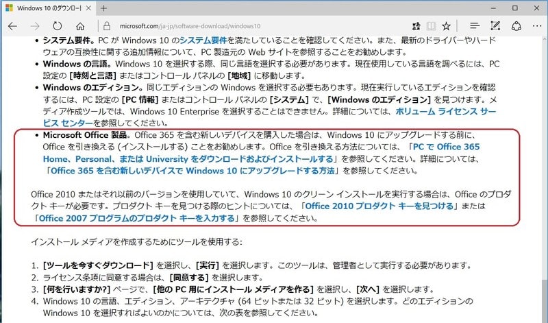
Task: Click the インストール メディアを作成する heading line
Action: tap(136, 242)
